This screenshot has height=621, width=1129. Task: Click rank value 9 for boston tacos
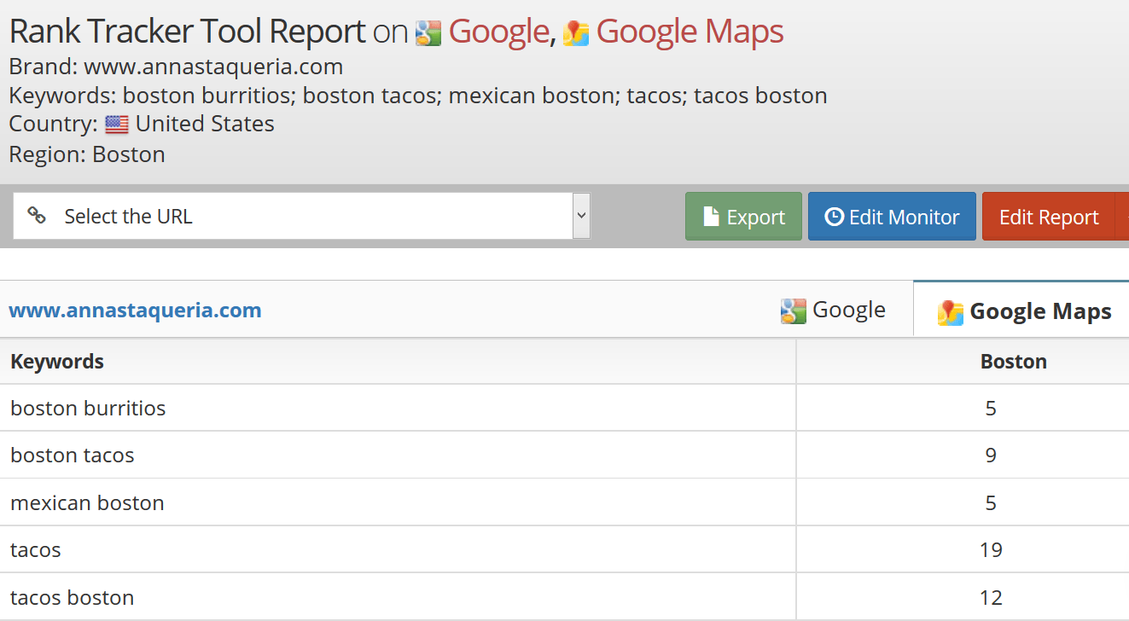991,455
